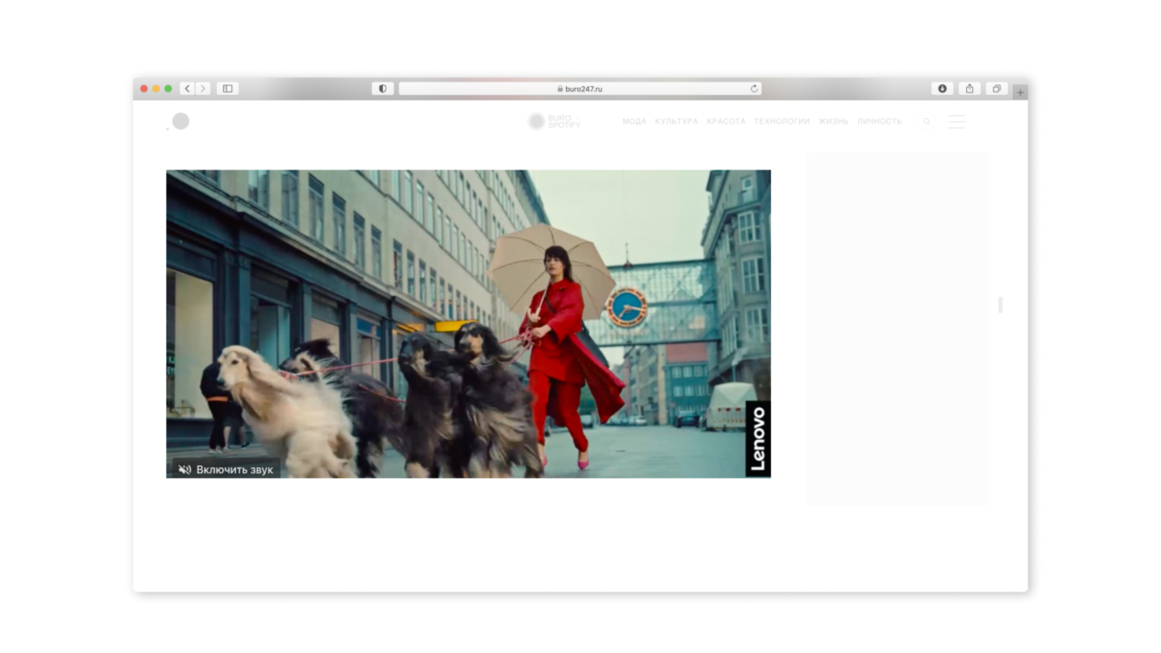Add a new tab with the plus button
Image resolution: width=1161 pixels, height=653 pixels.
pos(1020,92)
